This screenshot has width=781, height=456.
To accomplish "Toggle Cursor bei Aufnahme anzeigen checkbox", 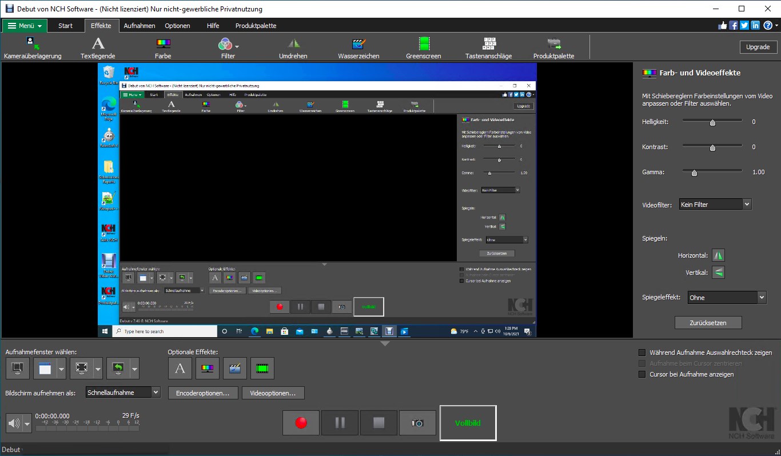I will pos(642,374).
